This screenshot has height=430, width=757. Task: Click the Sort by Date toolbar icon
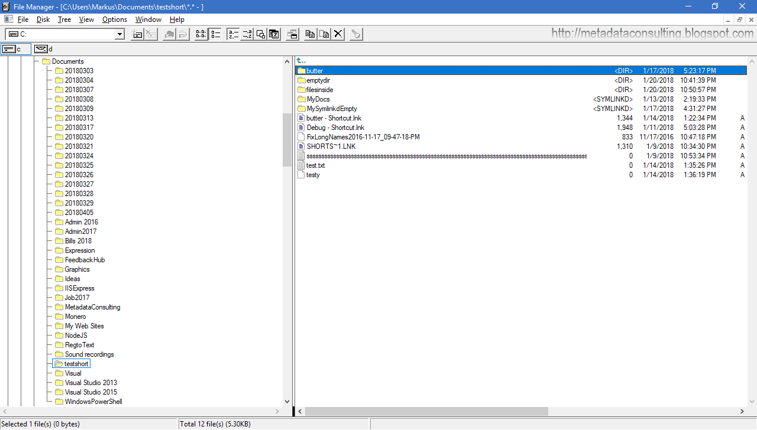[274, 34]
